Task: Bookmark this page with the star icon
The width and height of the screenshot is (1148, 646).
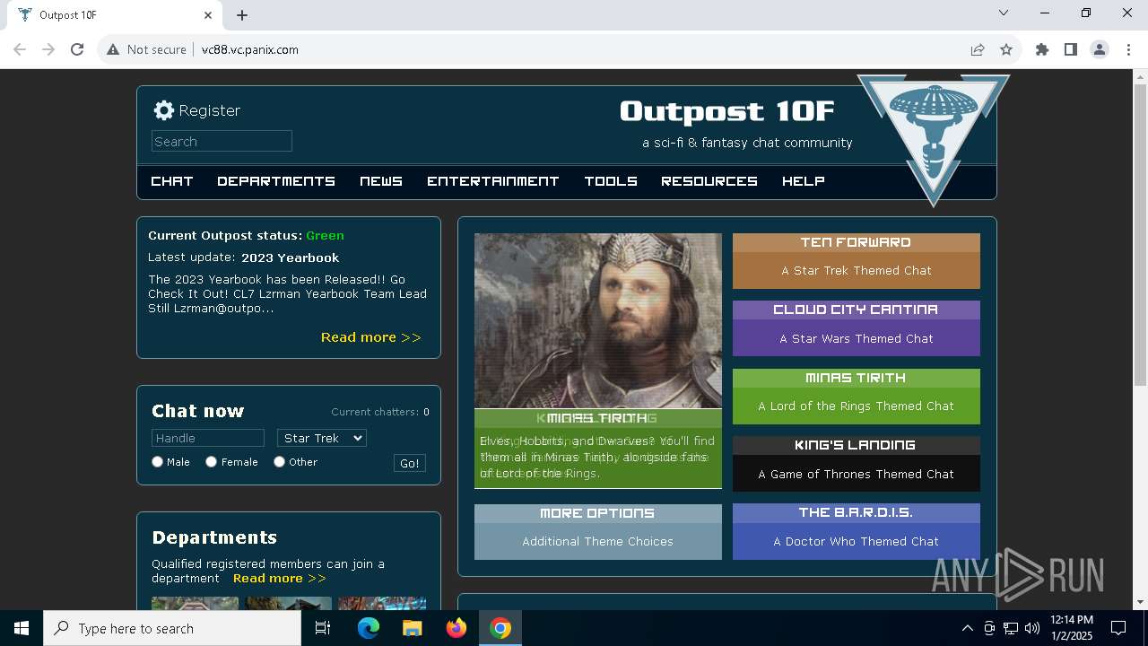Action: point(1006,49)
